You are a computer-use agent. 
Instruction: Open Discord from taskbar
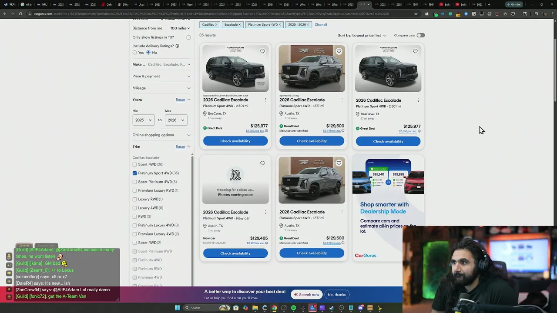click(x=360, y=308)
